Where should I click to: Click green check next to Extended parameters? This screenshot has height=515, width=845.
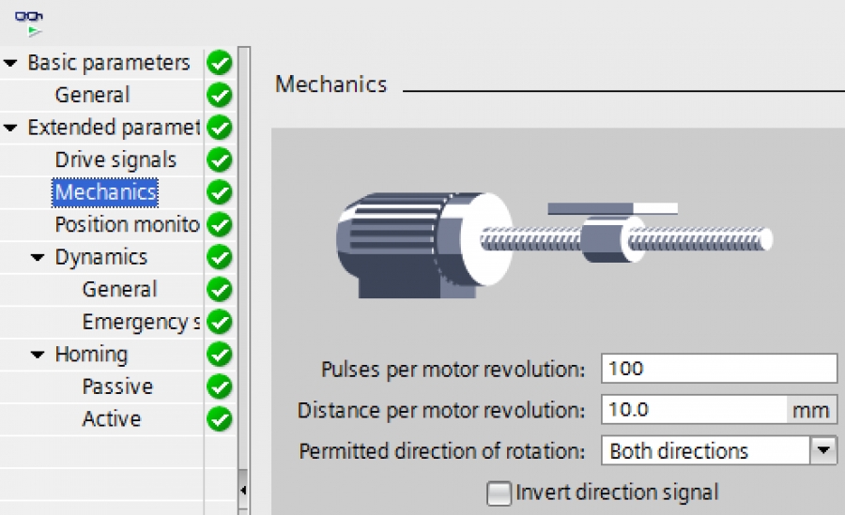click(x=220, y=128)
